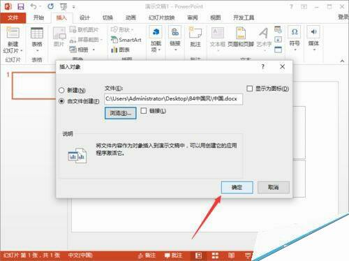The width and height of the screenshot is (349, 261).
Task: Close the Insert Object dialog
Action: 282,67
